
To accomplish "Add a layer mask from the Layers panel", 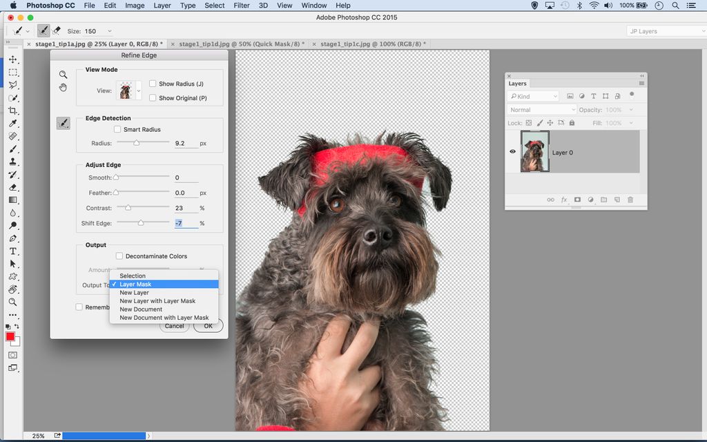I will pos(577,200).
